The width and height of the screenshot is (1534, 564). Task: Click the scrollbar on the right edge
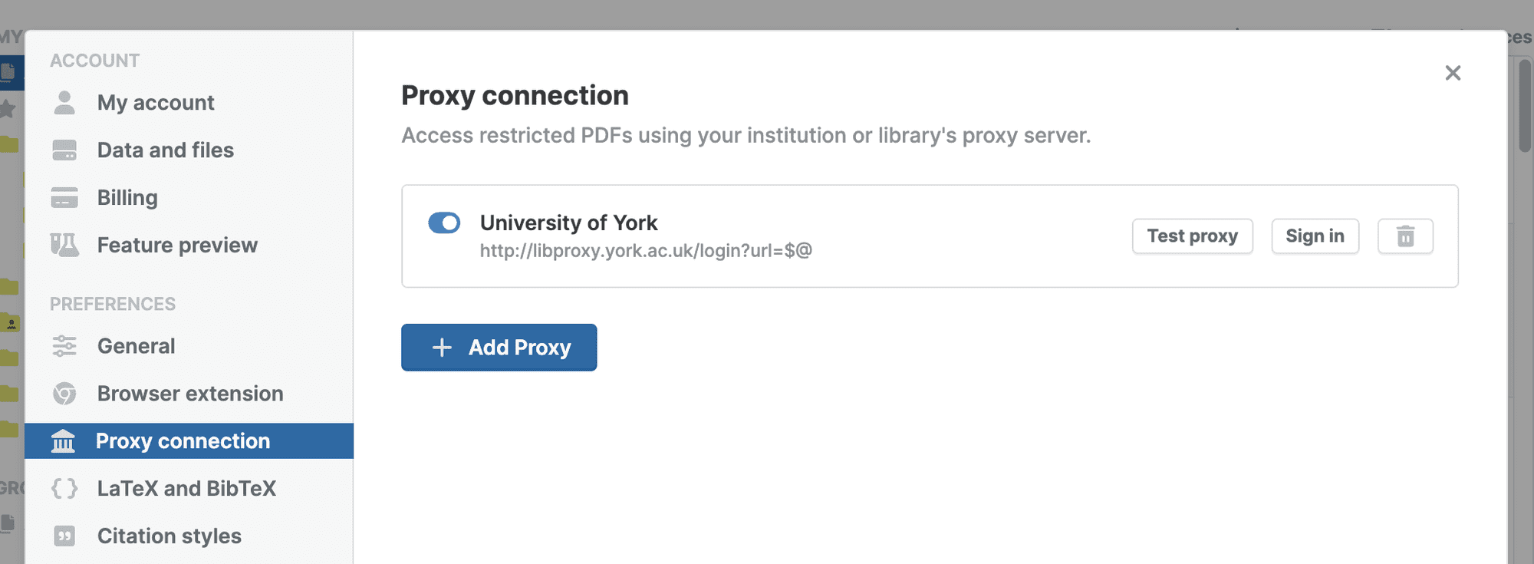click(x=1525, y=106)
